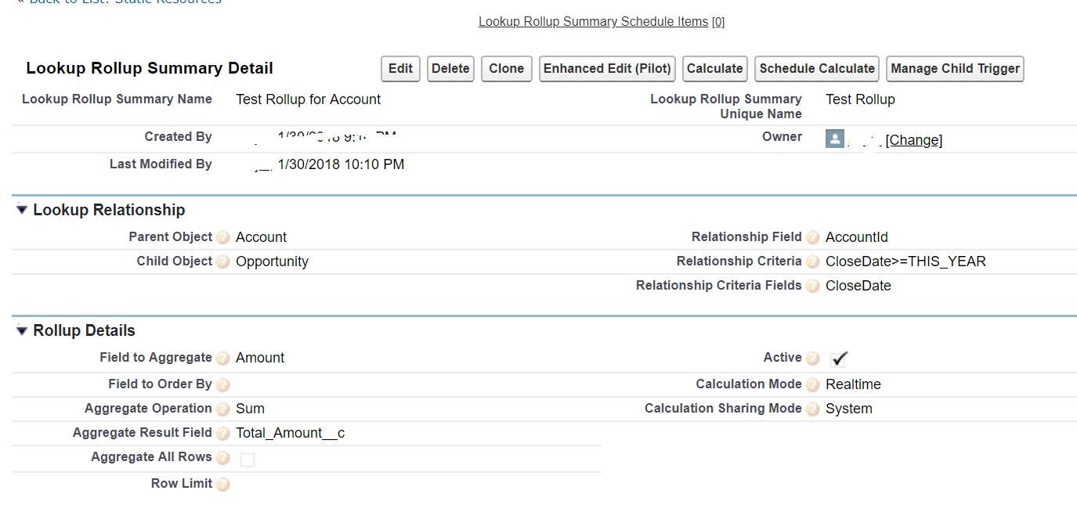This screenshot has width=1077, height=512.
Task: Click the Edit button
Action: pos(399,69)
